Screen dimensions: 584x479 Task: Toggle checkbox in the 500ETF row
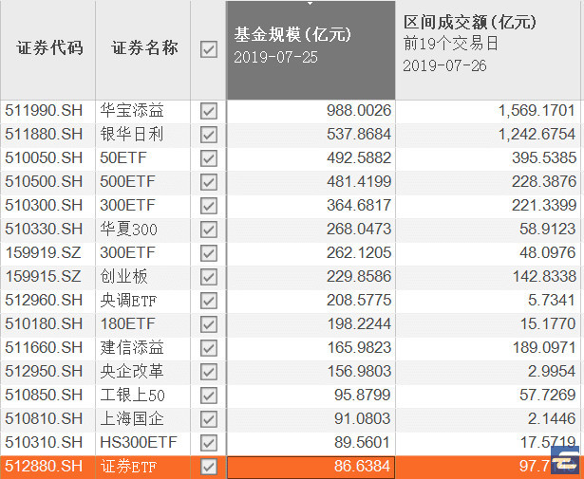(209, 182)
